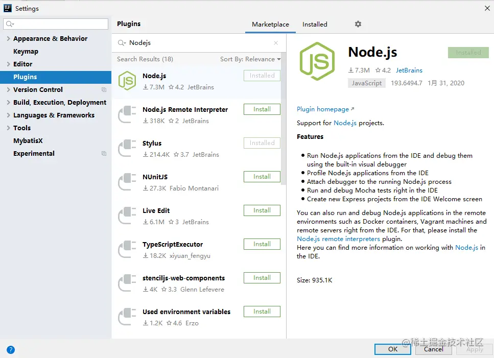The height and width of the screenshot is (358, 494).
Task: Install the Node.js Remote Interpreter plugin
Action: pyautogui.click(x=262, y=109)
